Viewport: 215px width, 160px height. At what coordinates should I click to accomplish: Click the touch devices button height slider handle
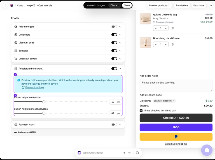[44, 113]
